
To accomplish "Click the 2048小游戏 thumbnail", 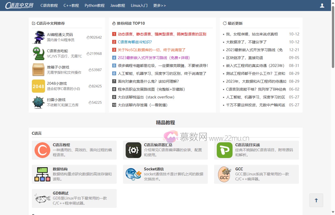I will point(38,86).
